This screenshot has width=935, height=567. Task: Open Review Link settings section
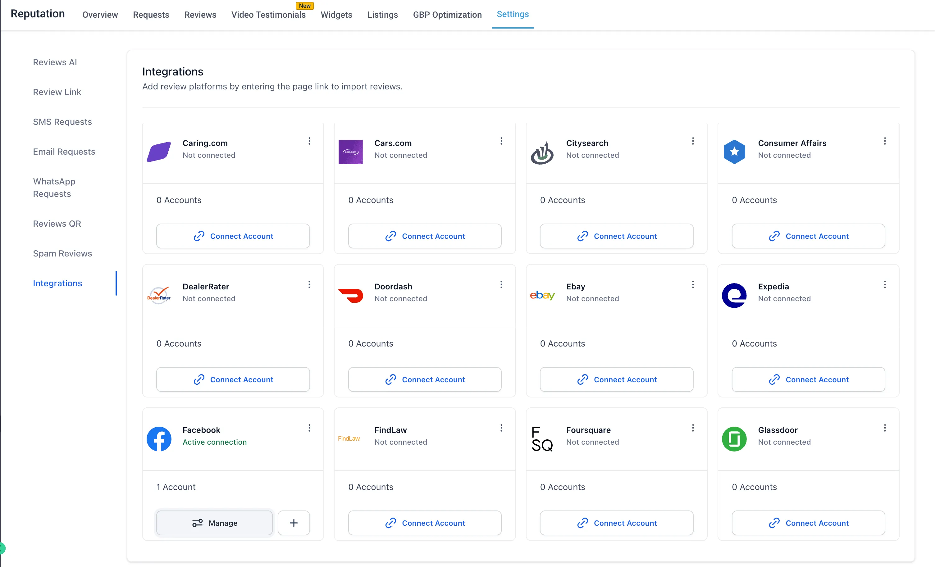[x=57, y=92]
